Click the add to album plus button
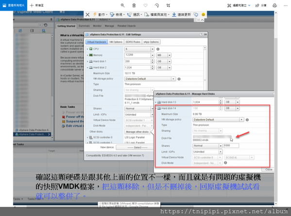Screen dimensions: 291x216 coord(37,5)
